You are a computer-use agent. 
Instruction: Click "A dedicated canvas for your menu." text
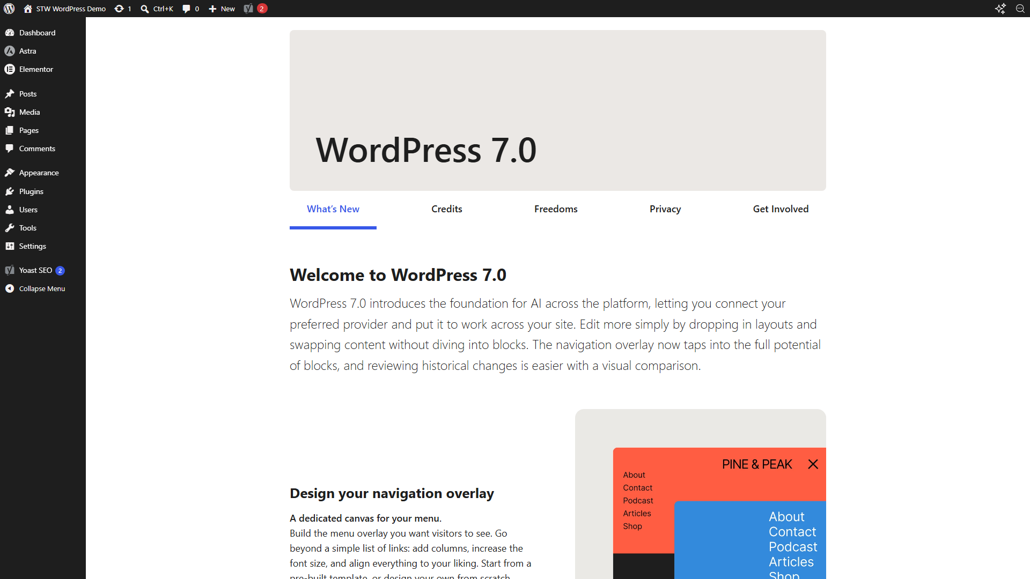click(x=365, y=518)
